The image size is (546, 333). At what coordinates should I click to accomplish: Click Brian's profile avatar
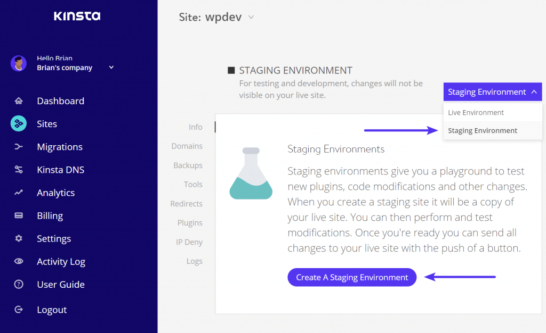click(19, 63)
